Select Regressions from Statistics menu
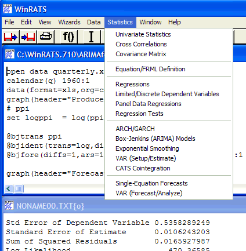 pyautogui.click(x=132, y=84)
